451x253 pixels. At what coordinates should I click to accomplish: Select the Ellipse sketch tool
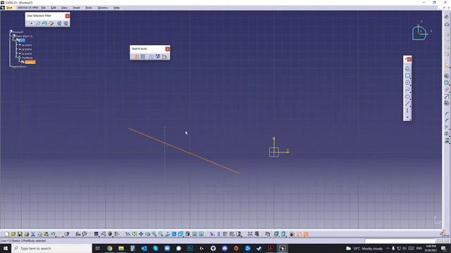tap(407, 97)
